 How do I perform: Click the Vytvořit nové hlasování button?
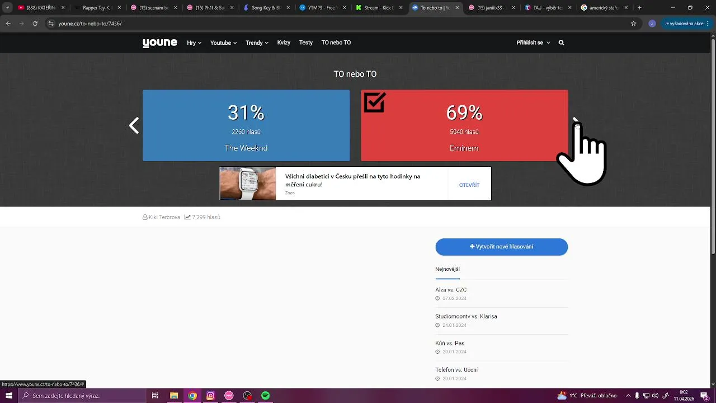[502, 247]
